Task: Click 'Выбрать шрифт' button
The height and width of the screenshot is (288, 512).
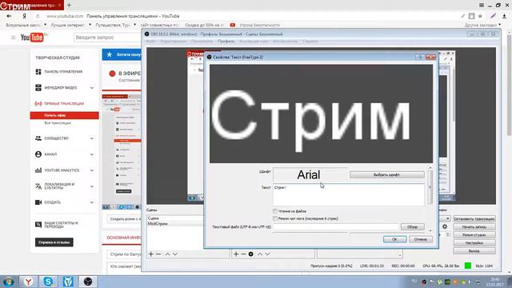Action: 387,175
